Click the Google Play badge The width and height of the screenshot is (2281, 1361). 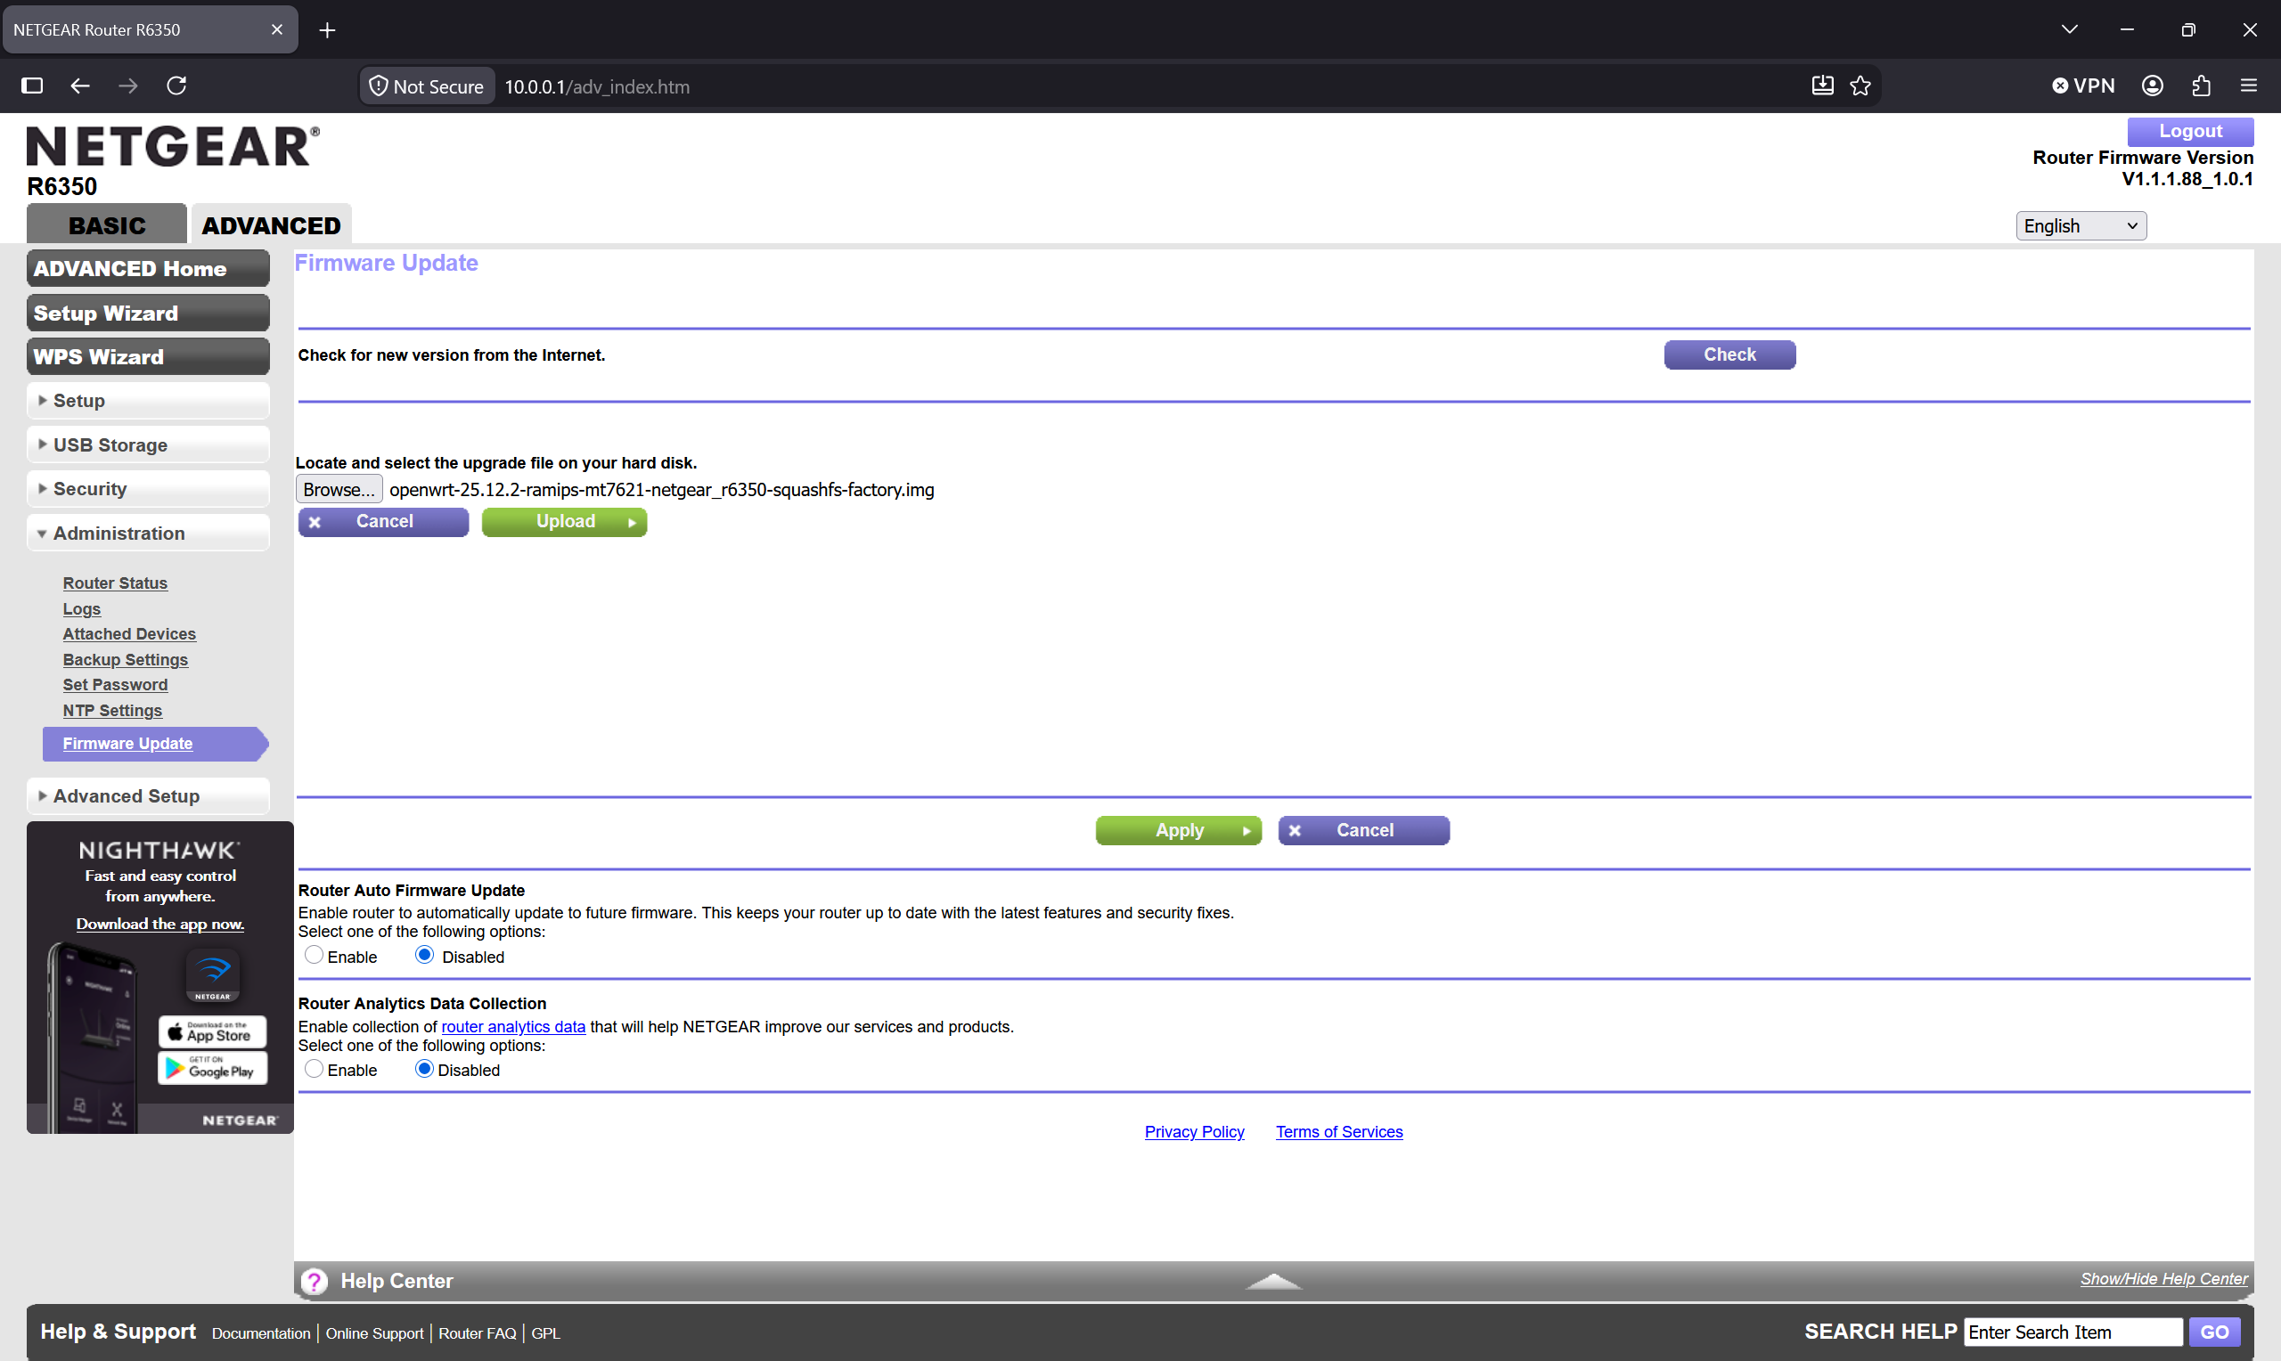(x=213, y=1068)
